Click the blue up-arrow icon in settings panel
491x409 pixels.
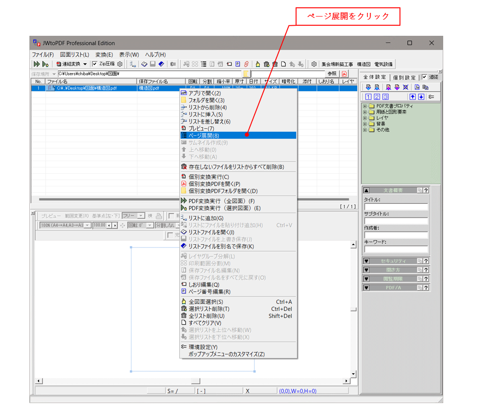click(x=413, y=97)
